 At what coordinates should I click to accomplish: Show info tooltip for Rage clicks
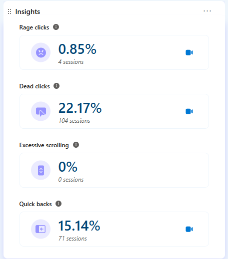click(x=56, y=27)
